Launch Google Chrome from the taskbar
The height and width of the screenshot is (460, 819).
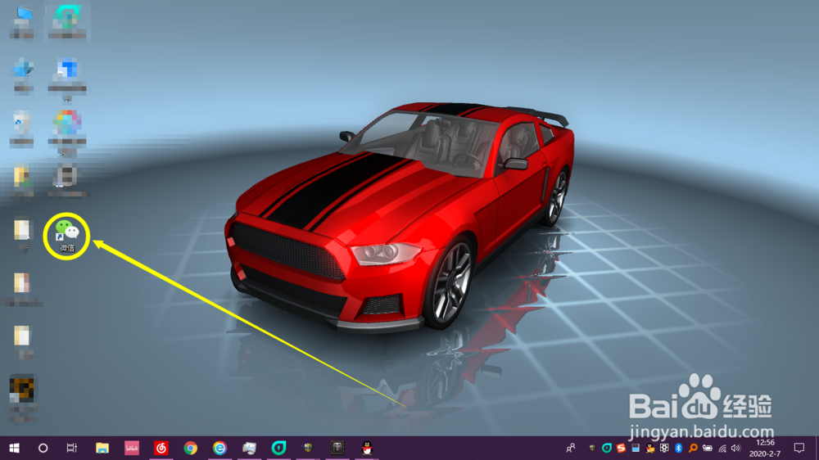(191, 448)
